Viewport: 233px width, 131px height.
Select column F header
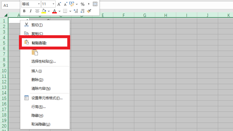123,15
